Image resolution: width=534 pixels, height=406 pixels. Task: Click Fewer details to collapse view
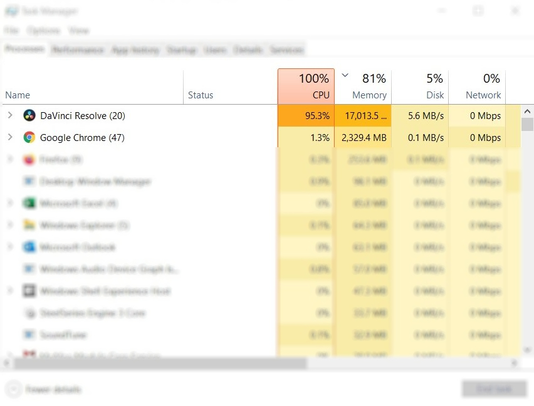tap(45, 389)
